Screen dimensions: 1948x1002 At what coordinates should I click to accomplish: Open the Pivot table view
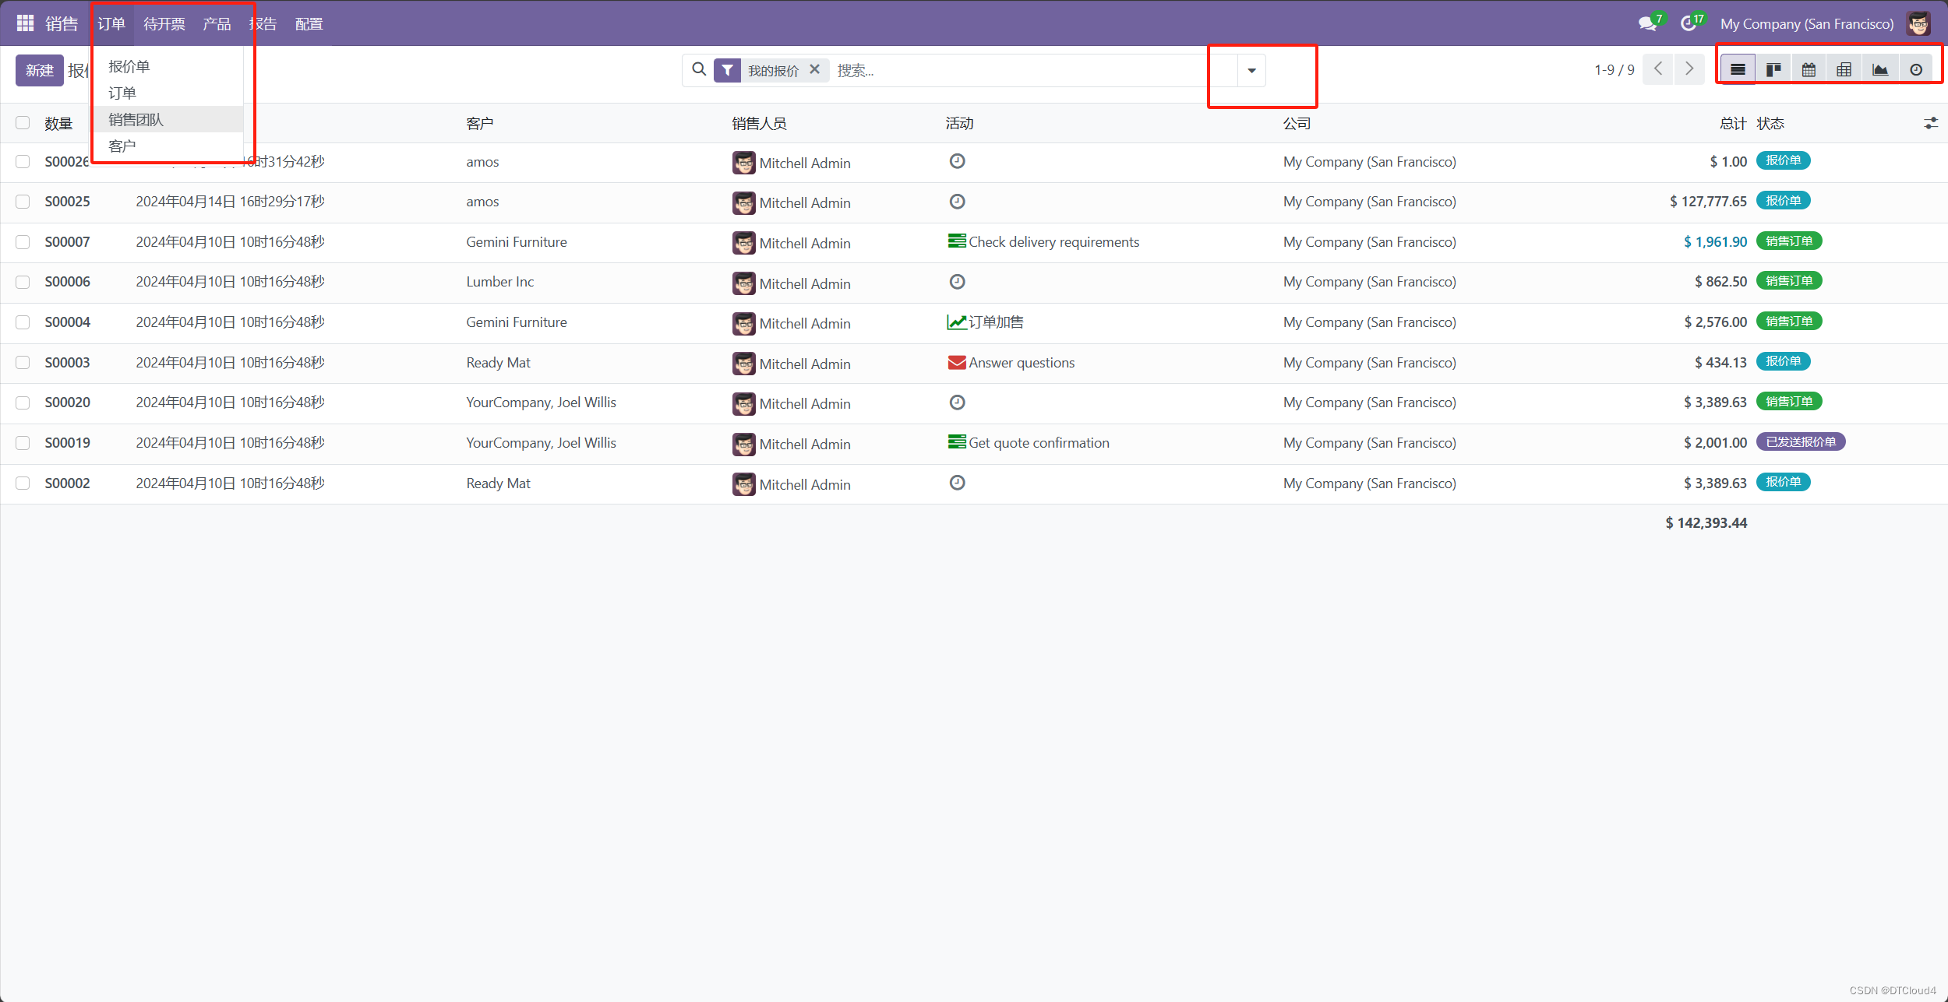click(x=1844, y=70)
